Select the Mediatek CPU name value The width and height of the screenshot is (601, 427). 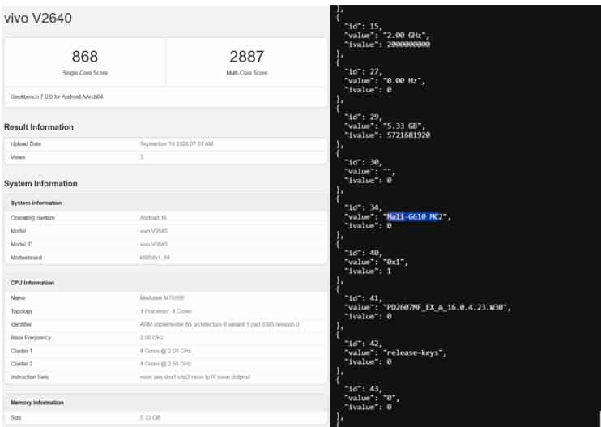pos(162,298)
